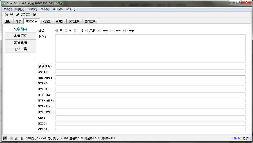Open the 文件(F) menu
253x143 pixels.
[x=8, y=9]
